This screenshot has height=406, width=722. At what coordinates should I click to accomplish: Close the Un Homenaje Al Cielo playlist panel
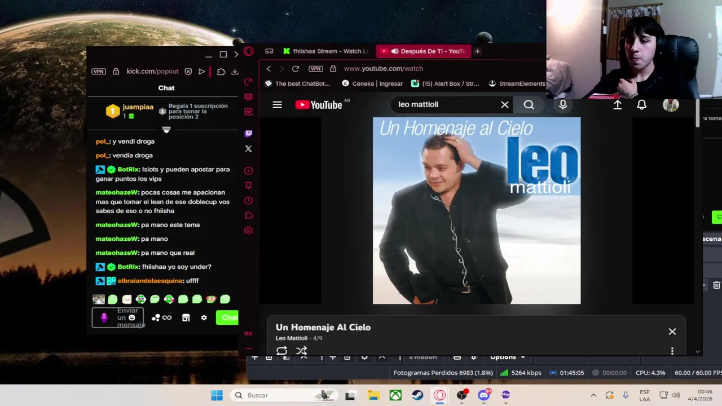pyautogui.click(x=672, y=332)
